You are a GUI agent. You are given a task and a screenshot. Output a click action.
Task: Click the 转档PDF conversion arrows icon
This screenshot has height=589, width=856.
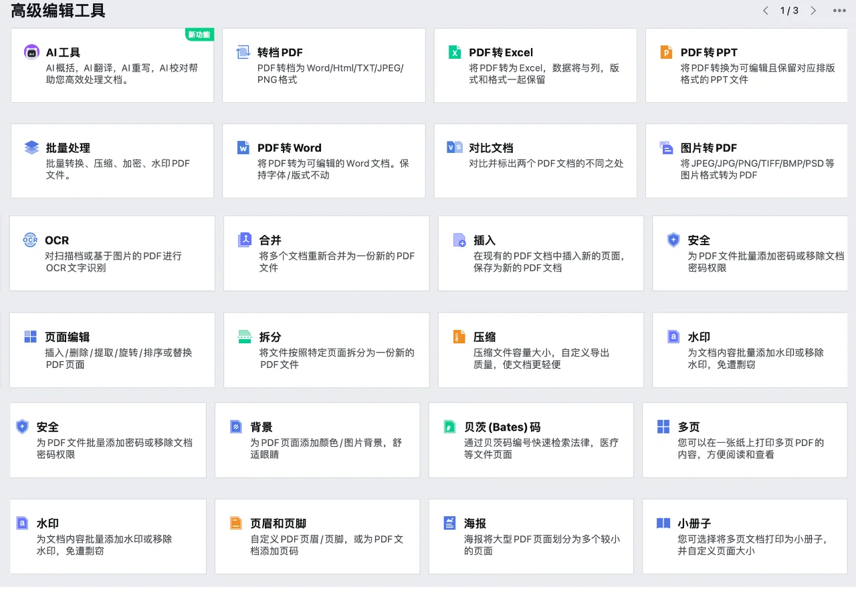coord(243,52)
